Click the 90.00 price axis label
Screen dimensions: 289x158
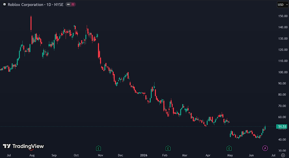(283, 83)
